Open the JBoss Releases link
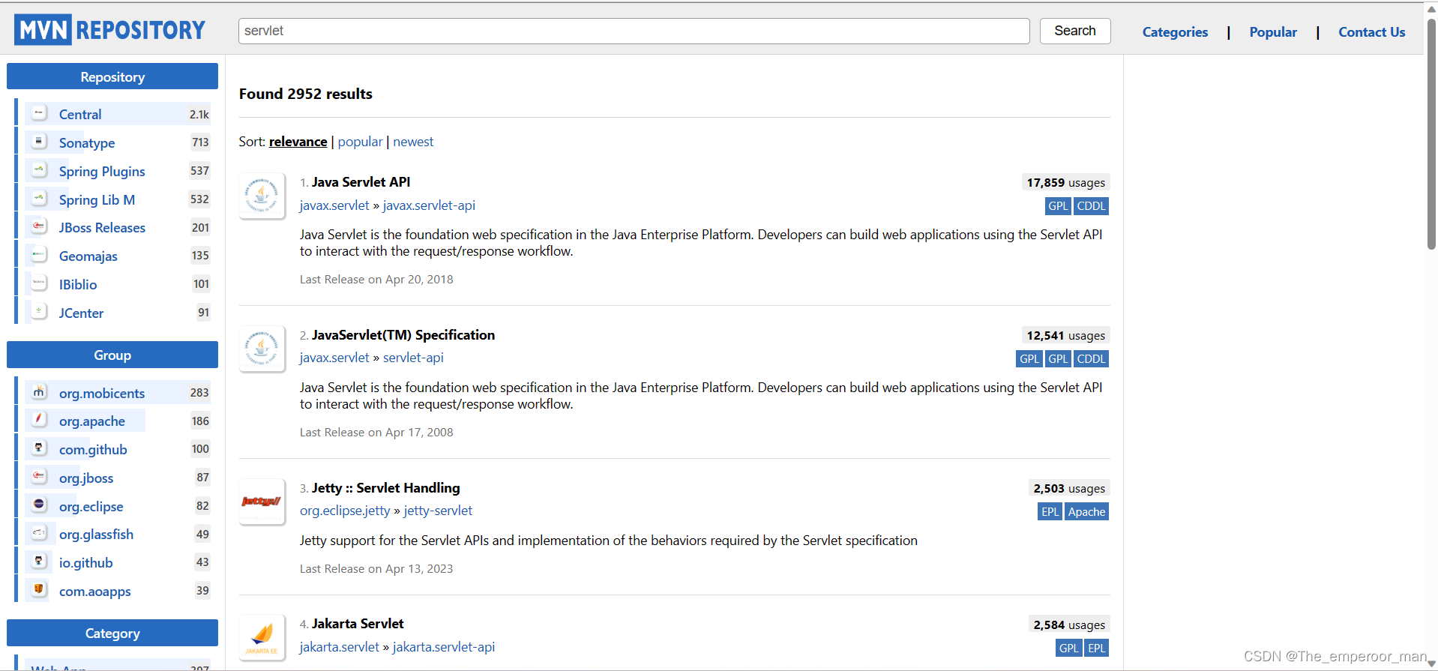This screenshot has width=1438, height=671. [x=102, y=227]
